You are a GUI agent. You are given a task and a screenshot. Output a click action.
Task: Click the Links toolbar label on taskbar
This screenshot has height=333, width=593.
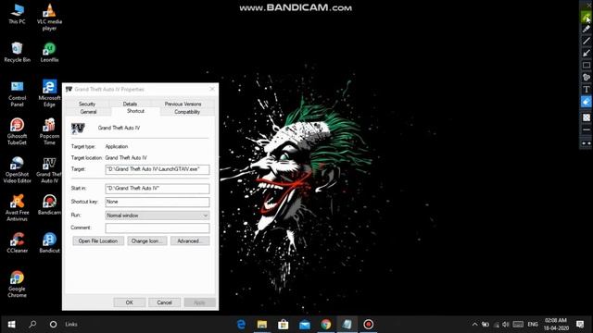coord(71,325)
